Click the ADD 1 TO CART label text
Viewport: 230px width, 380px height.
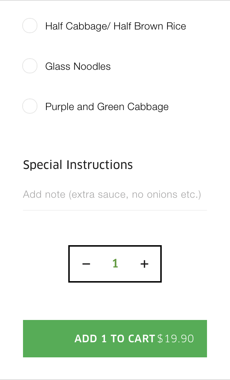tap(114, 339)
